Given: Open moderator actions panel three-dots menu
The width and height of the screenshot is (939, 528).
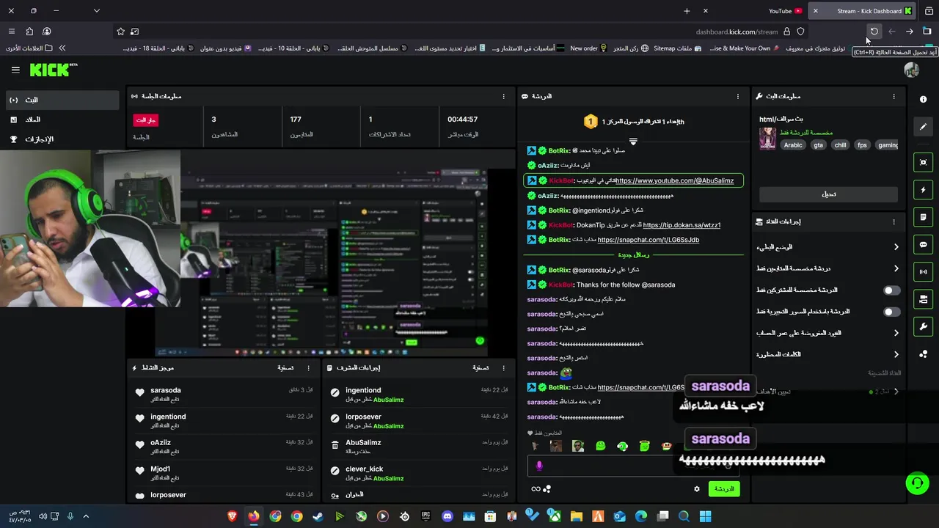Looking at the screenshot, I should click(x=503, y=367).
